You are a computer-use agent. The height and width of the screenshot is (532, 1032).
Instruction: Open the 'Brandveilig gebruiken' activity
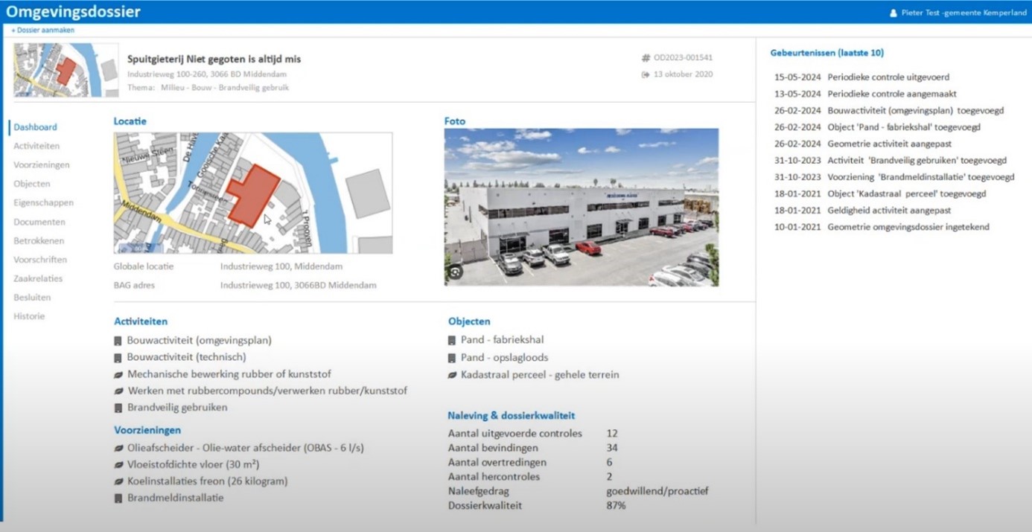click(177, 407)
